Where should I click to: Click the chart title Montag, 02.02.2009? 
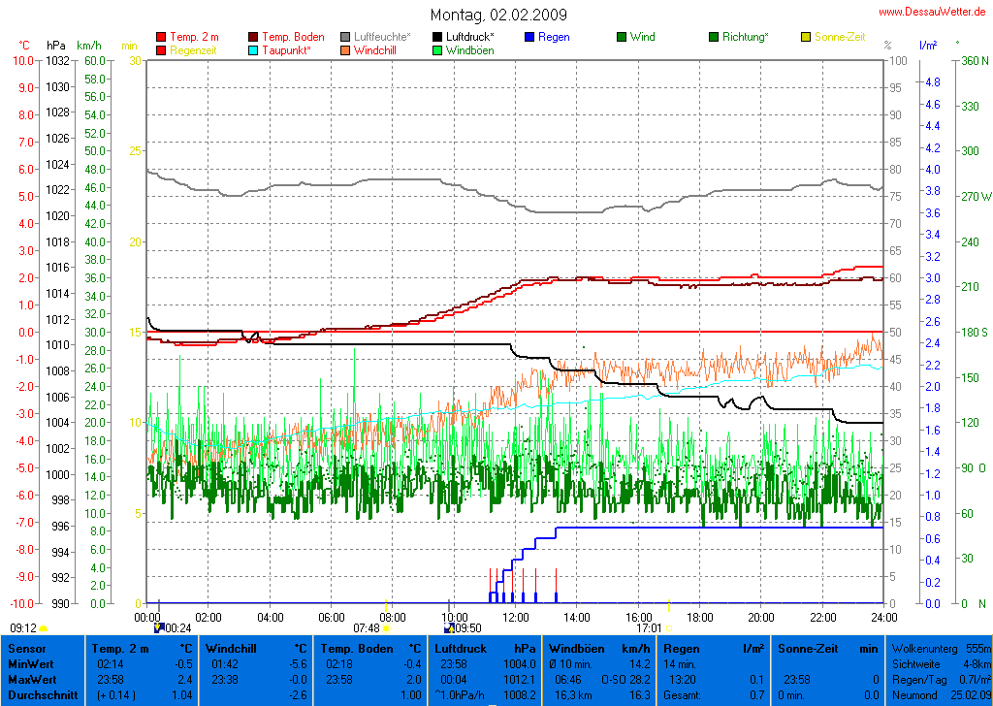pos(498,15)
